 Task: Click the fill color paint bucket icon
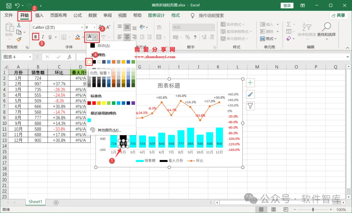(78, 37)
